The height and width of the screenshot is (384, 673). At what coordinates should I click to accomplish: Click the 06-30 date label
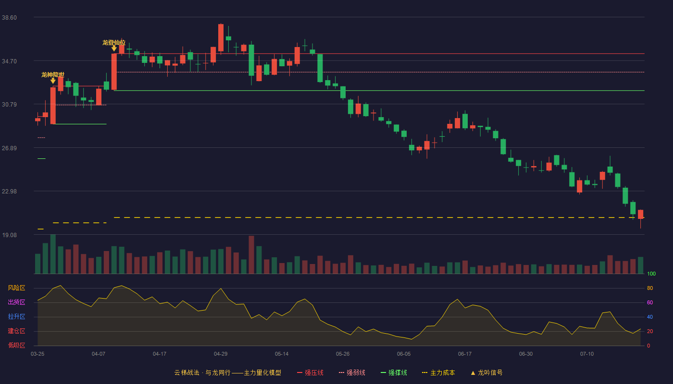pos(526,354)
